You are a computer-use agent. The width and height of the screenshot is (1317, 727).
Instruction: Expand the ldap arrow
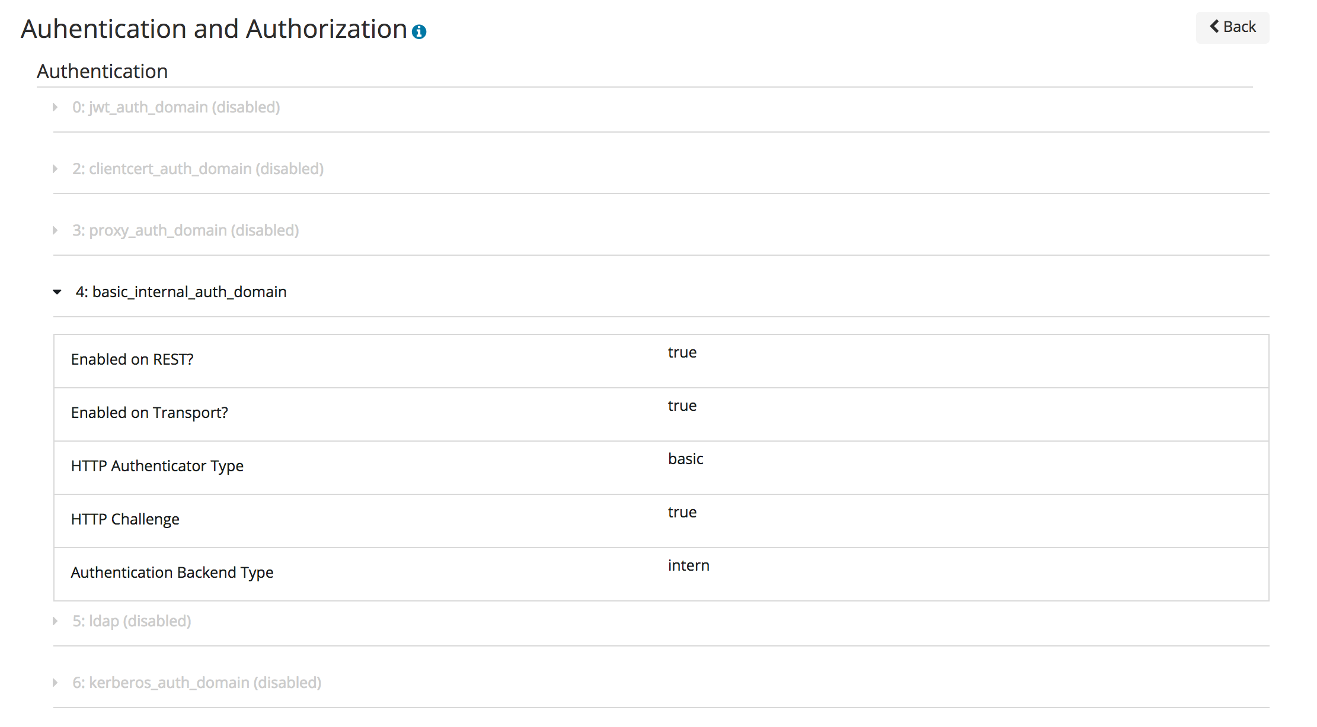(55, 621)
